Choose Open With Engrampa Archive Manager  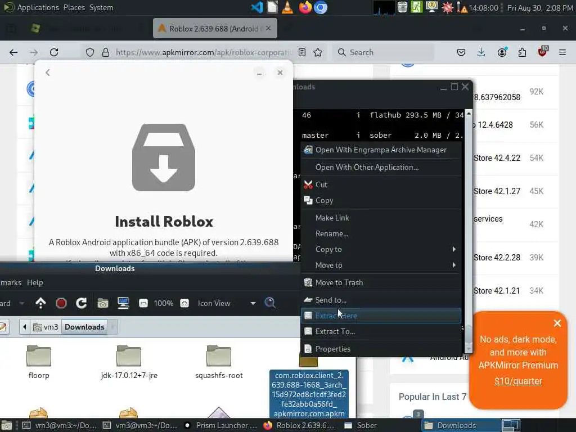click(381, 150)
